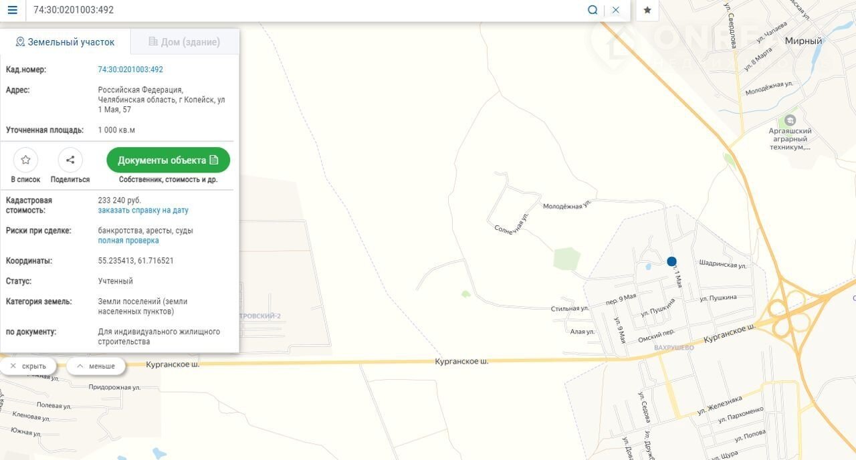The image size is (856, 460).
Task: Collapse details with меньше button
Action: [96, 366]
